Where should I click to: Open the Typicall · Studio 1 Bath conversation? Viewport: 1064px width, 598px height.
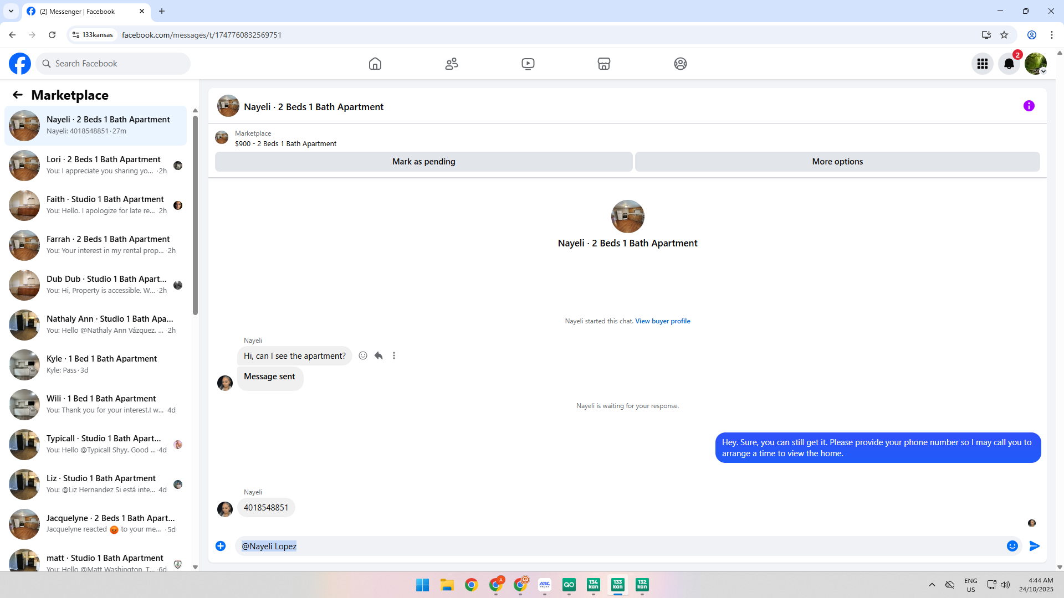tap(96, 445)
